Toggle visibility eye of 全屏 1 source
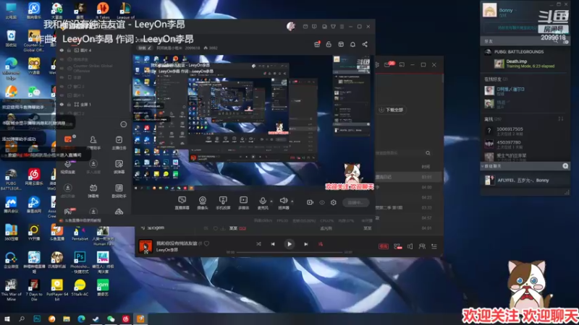This screenshot has width=579, height=325. click(x=62, y=104)
